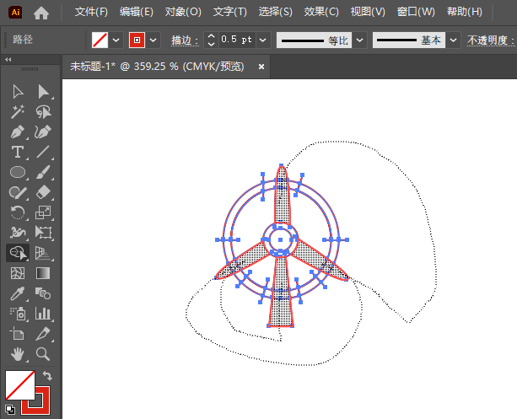Open the 效果(C) menu
517x419 pixels.
[x=321, y=12]
